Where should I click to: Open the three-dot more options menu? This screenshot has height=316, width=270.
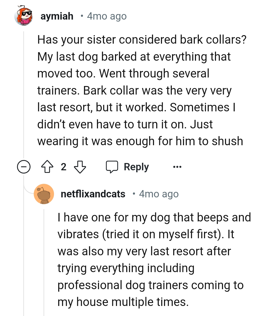pyautogui.click(x=177, y=167)
